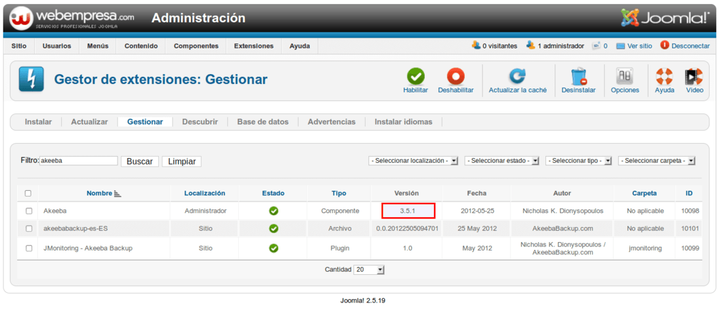722x309 pixels.
Task: Click the ID 10099 cell
Action: coord(689,248)
